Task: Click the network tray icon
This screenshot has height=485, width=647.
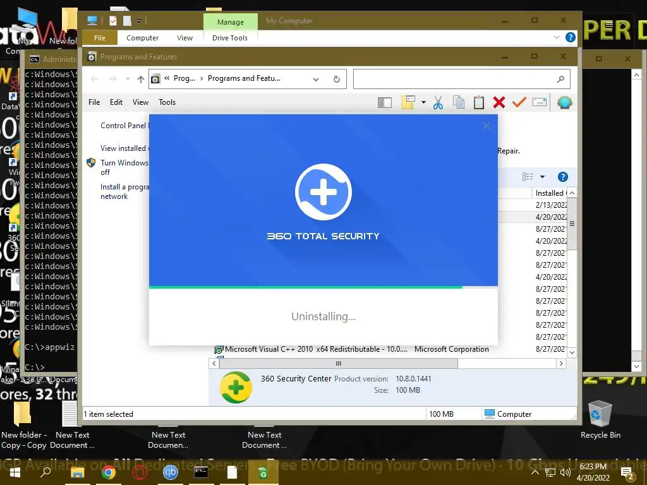Action: coord(550,472)
